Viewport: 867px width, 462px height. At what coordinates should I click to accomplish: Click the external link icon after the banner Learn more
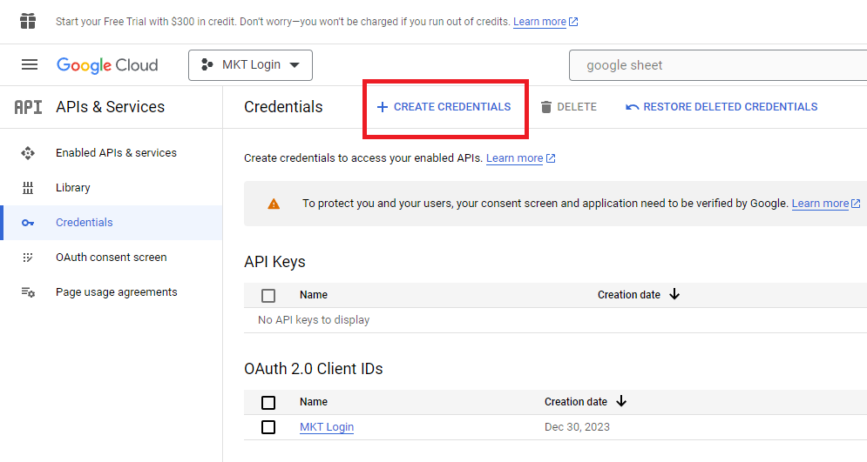pyautogui.click(x=573, y=22)
